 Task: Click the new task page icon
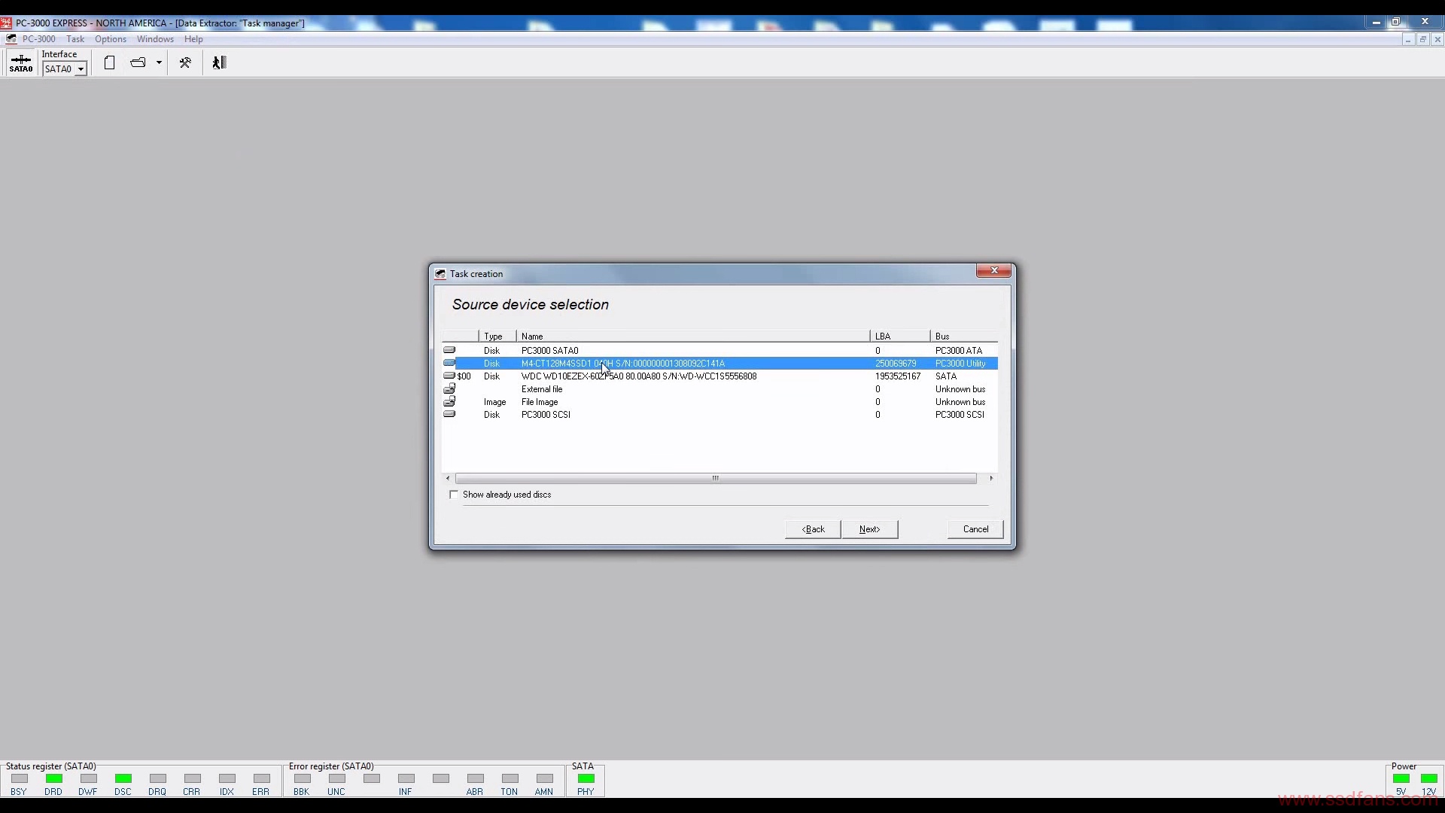pos(109,63)
